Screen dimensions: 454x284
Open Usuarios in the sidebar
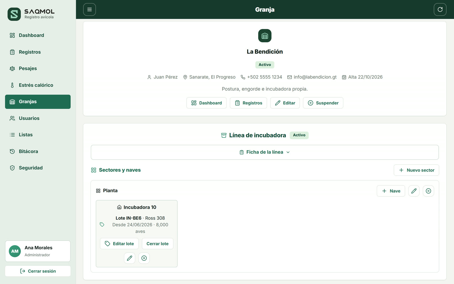38,118
